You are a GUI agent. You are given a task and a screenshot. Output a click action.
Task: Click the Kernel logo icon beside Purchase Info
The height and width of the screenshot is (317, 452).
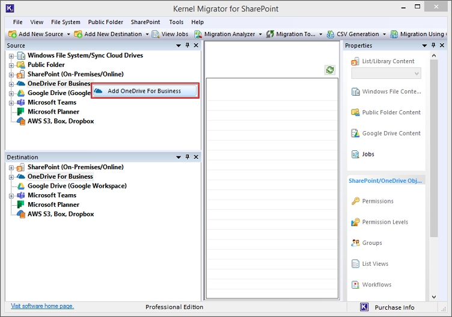(364, 307)
